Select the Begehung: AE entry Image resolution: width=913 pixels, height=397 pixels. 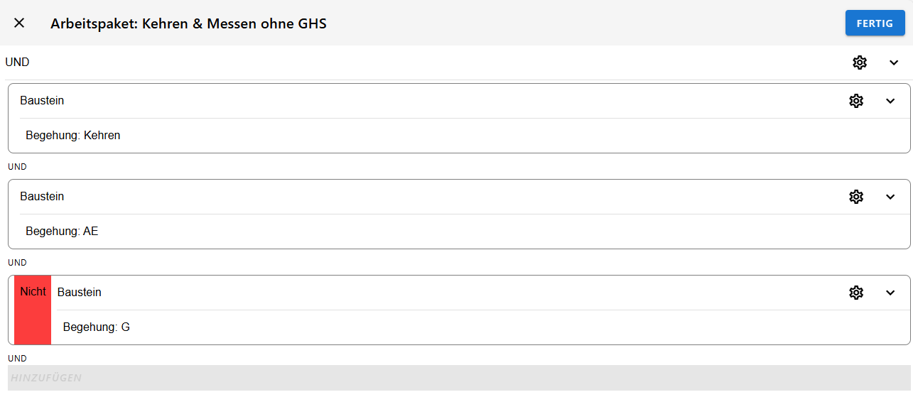[62, 231]
